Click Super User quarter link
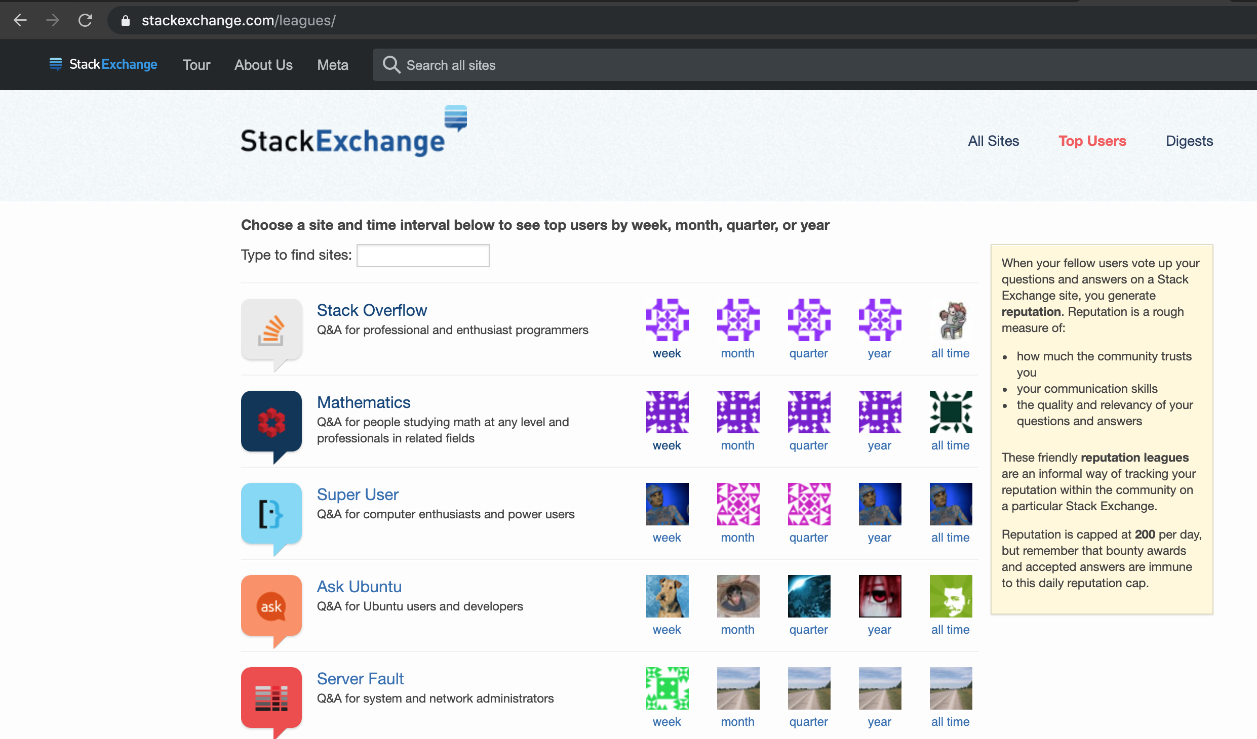 click(x=808, y=538)
